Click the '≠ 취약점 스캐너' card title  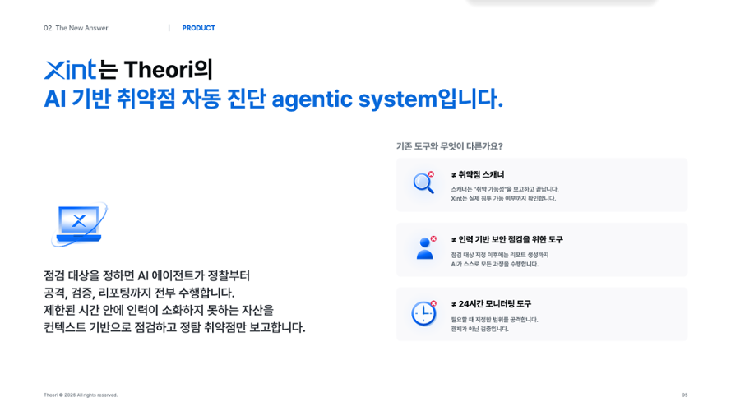478,175
